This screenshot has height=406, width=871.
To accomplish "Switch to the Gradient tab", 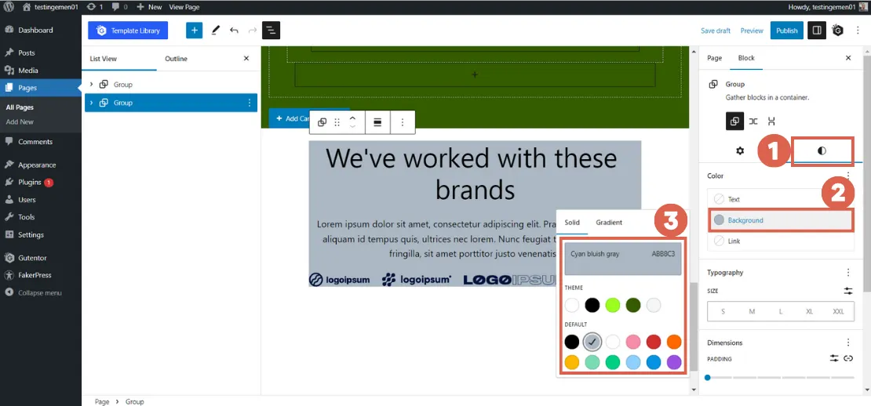I will pyautogui.click(x=609, y=223).
